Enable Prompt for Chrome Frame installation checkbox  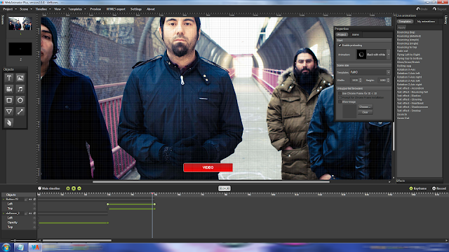pos(340,97)
